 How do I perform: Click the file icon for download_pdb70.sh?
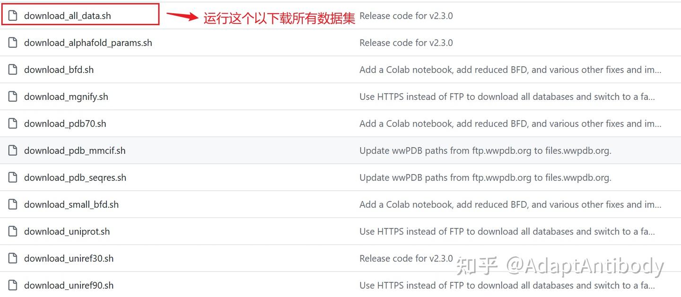point(13,123)
